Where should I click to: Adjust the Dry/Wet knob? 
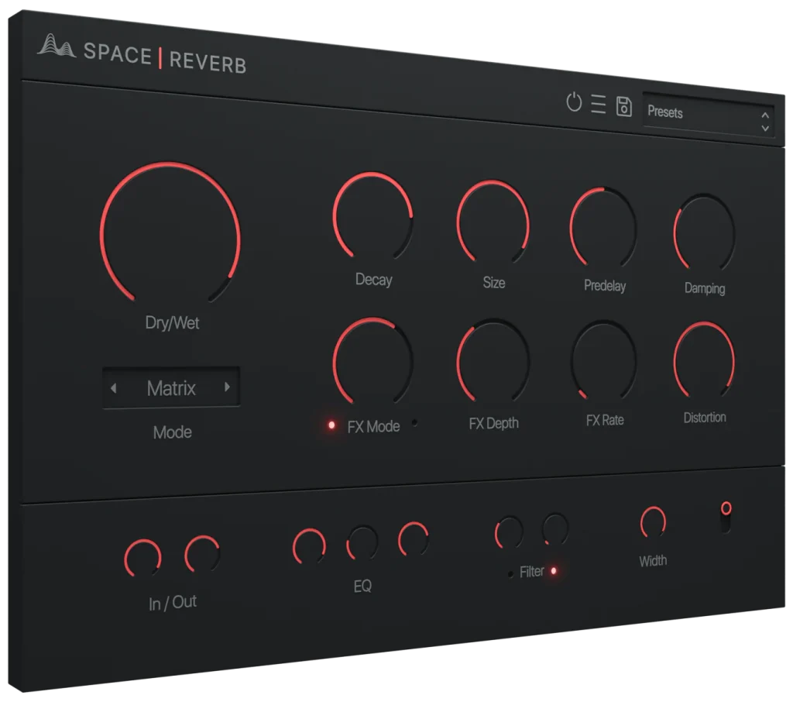(x=172, y=232)
